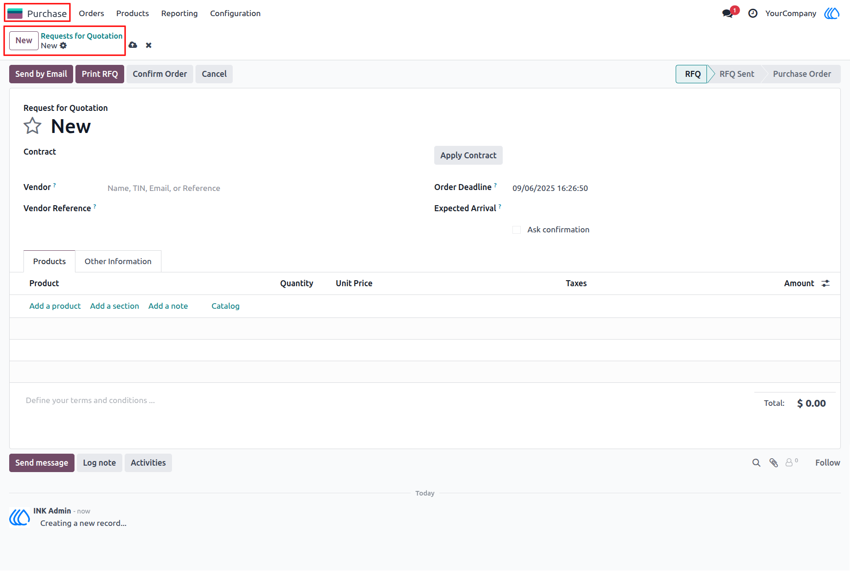The width and height of the screenshot is (850, 571).
Task: Open column settings icon beside Amount
Action: coord(826,283)
